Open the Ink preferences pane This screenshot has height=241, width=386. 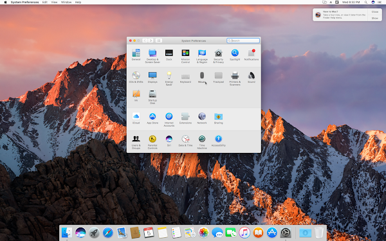(136, 96)
